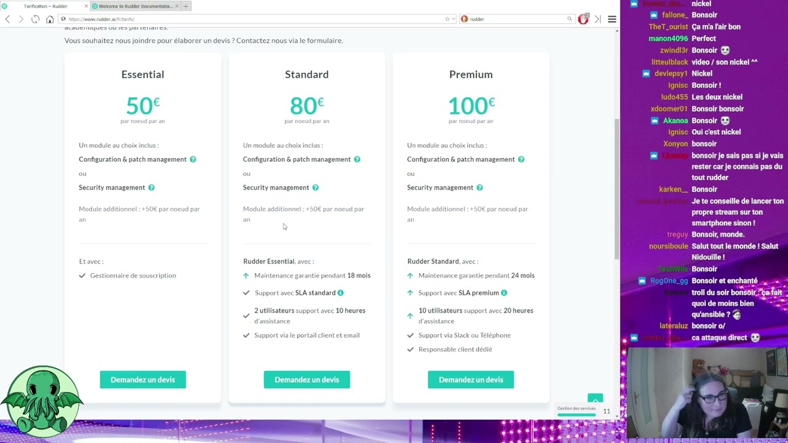Click chat username RogOne_gg
This screenshot has width=788, height=443.
click(669, 281)
